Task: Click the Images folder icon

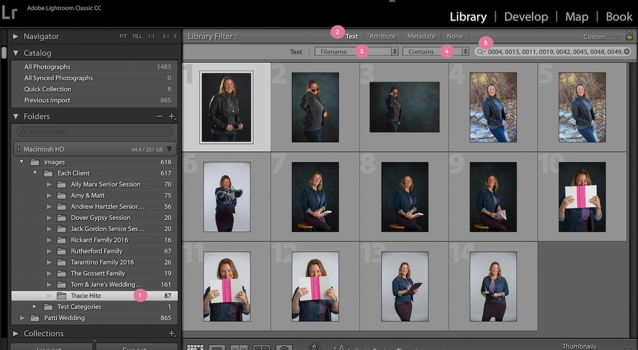Action: click(x=35, y=162)
